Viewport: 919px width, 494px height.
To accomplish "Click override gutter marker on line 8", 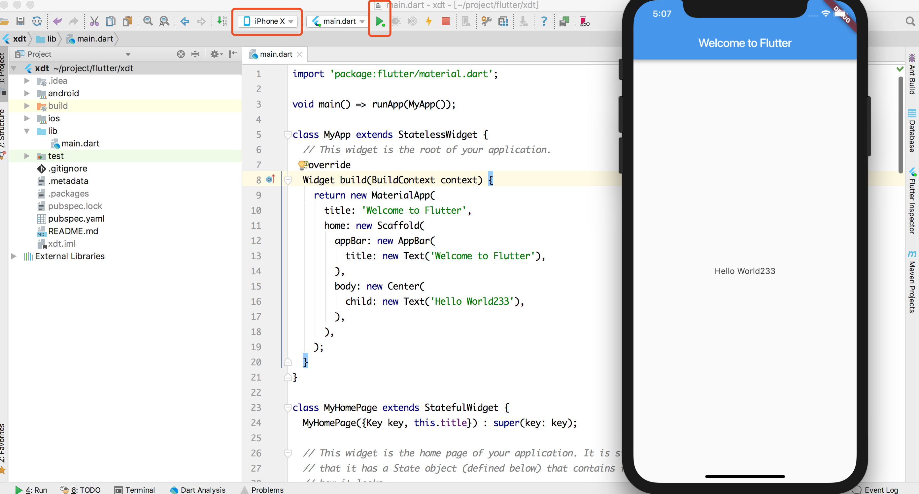I will [x=271, y=179].
